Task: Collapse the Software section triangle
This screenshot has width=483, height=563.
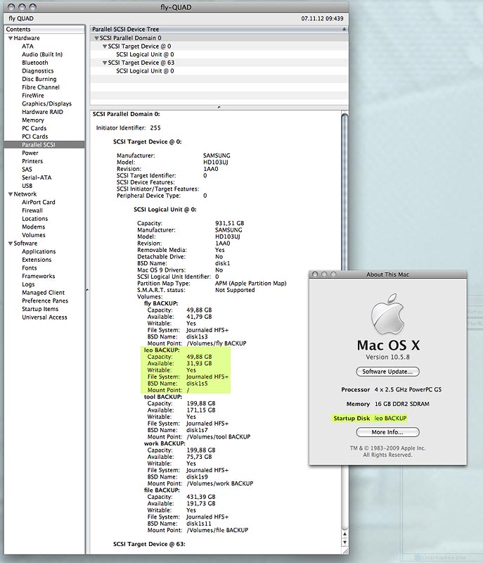Action: click(x=11, y=243)
